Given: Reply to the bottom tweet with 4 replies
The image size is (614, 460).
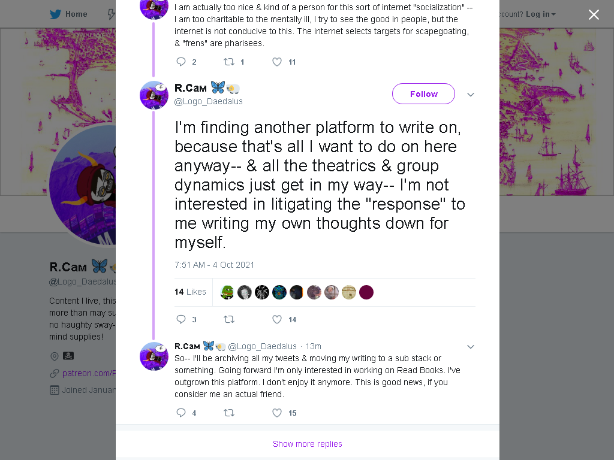Looking at the screenshot, I should [181, 413].
